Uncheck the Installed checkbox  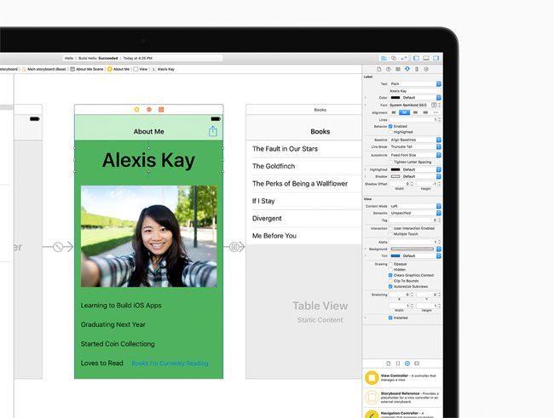(390, 318)
